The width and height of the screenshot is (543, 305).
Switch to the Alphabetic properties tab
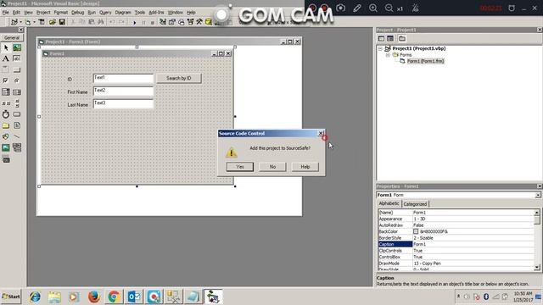coord(389,203)
